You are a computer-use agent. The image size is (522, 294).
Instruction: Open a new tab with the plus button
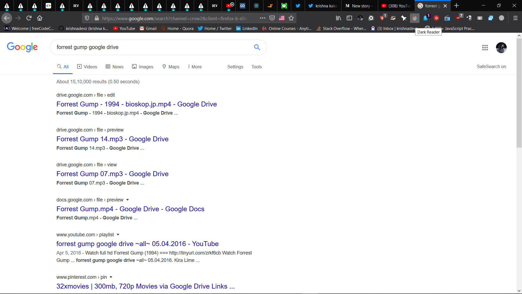(x=456, y=5)
